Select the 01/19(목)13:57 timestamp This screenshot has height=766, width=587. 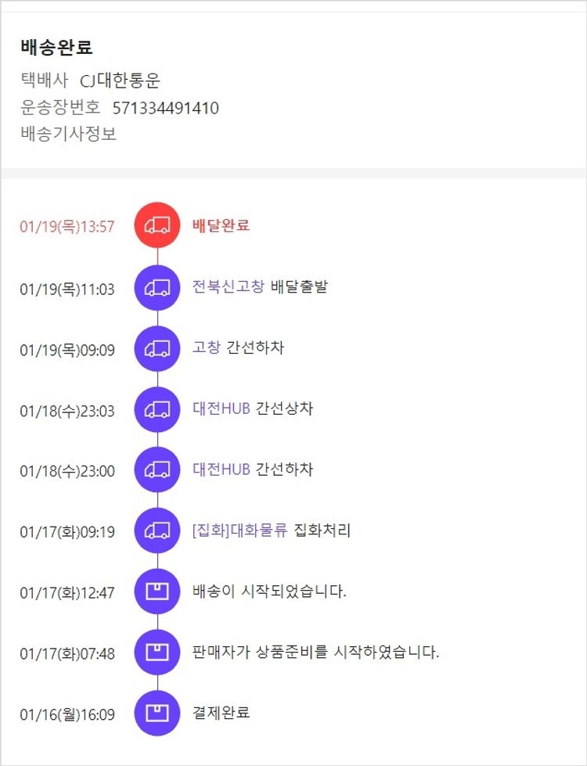(x=67, y=227)
